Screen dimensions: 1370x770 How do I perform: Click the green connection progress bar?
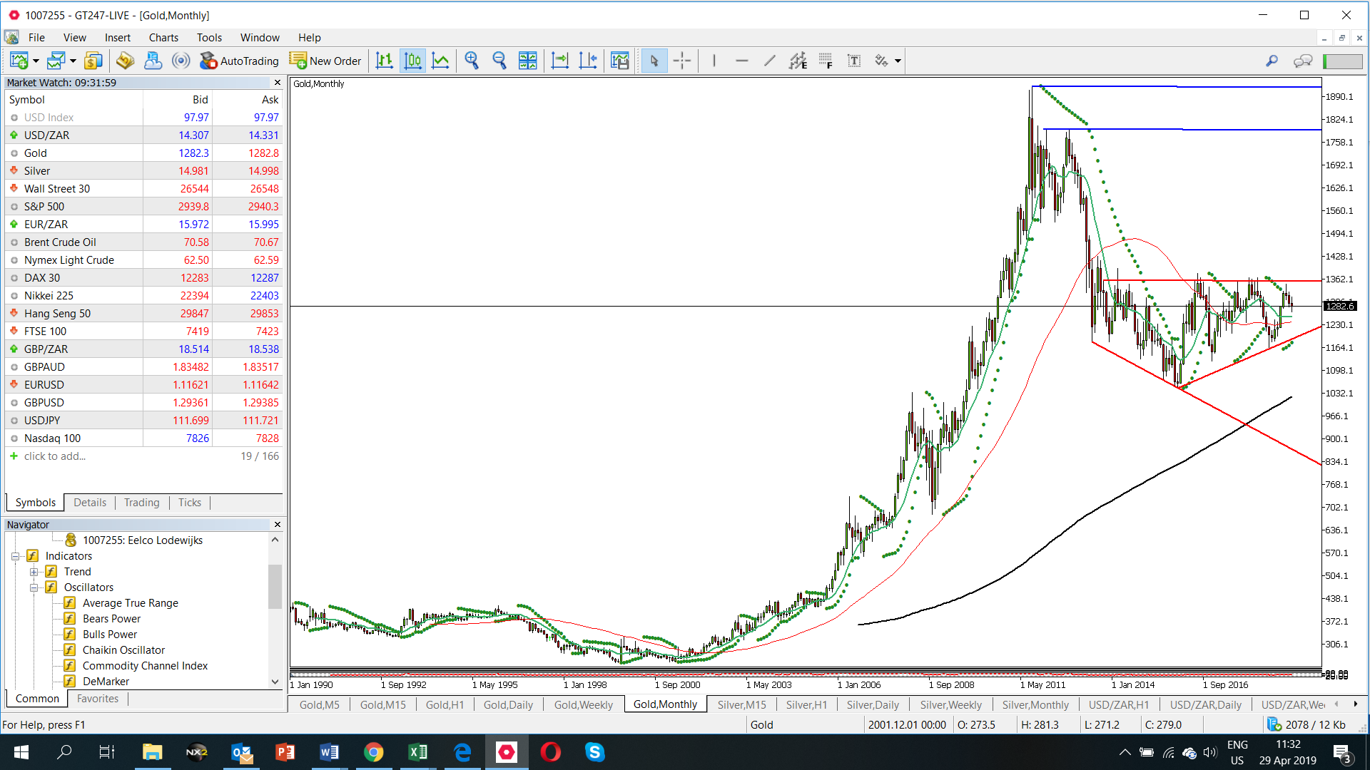pyautogui.click(x=1342, y=61)
